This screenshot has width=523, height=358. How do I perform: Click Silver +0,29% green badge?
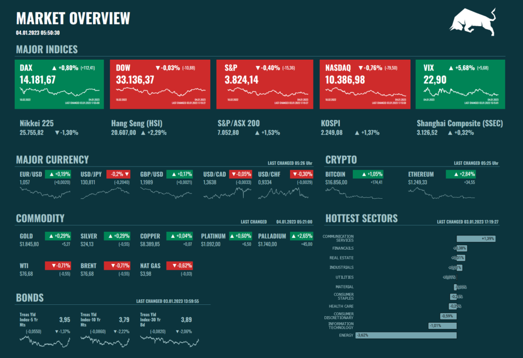click(x=117, y=236)
